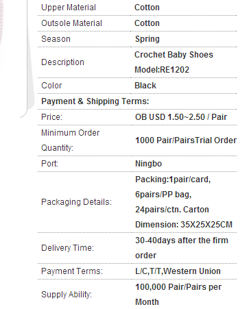Click the Minimum Order Quantity label
This screenshot has height=309, width=249.
(70, 140)
